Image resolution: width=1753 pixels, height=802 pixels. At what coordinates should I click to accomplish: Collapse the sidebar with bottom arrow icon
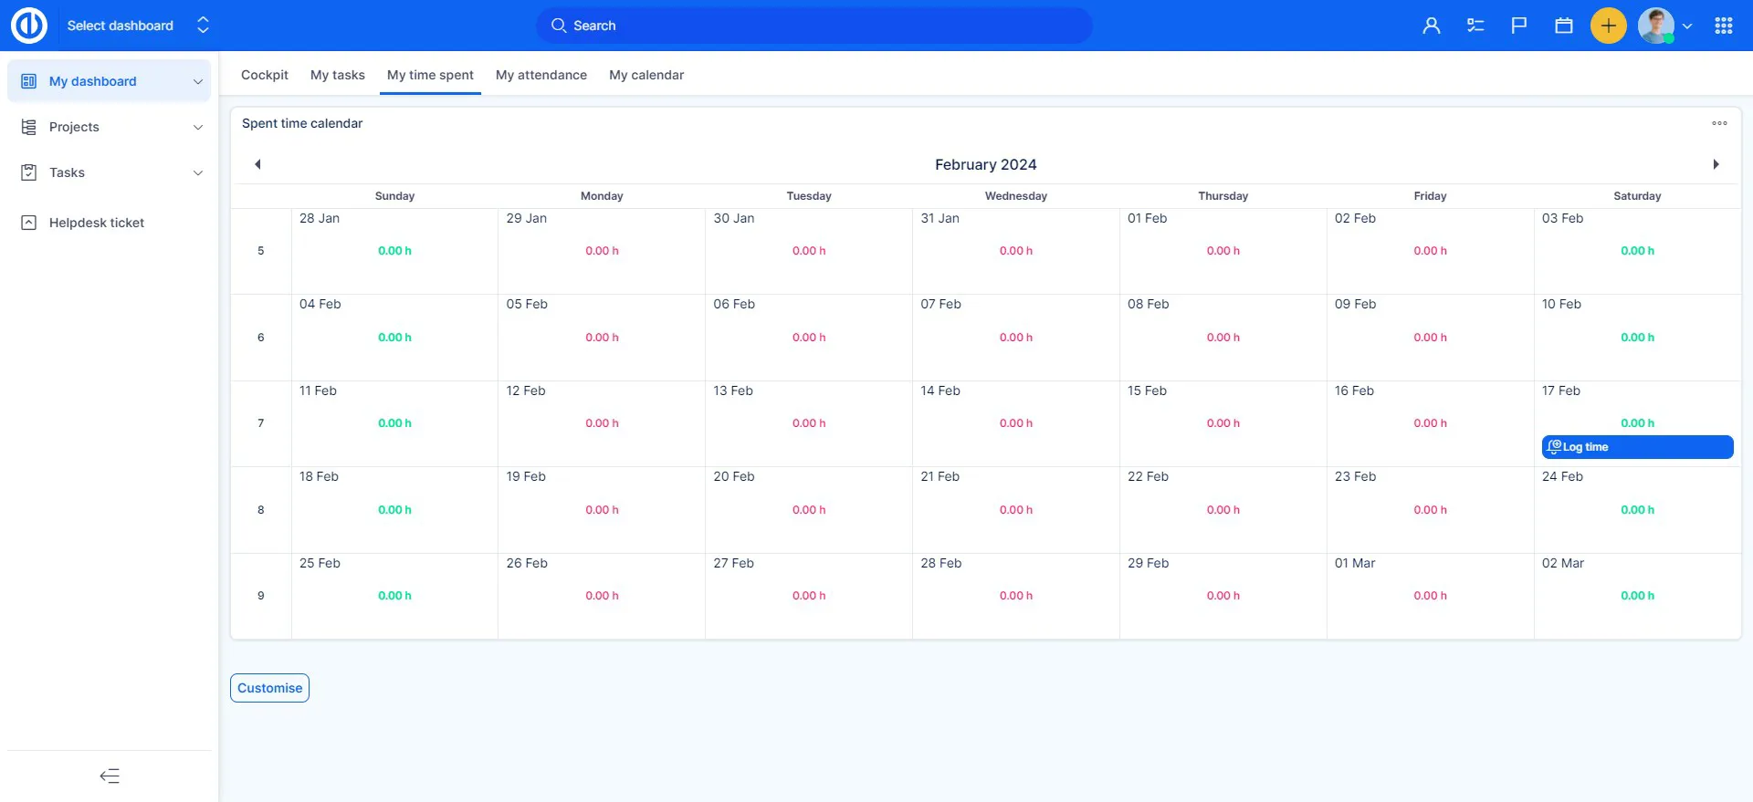[x=110, y=776]
